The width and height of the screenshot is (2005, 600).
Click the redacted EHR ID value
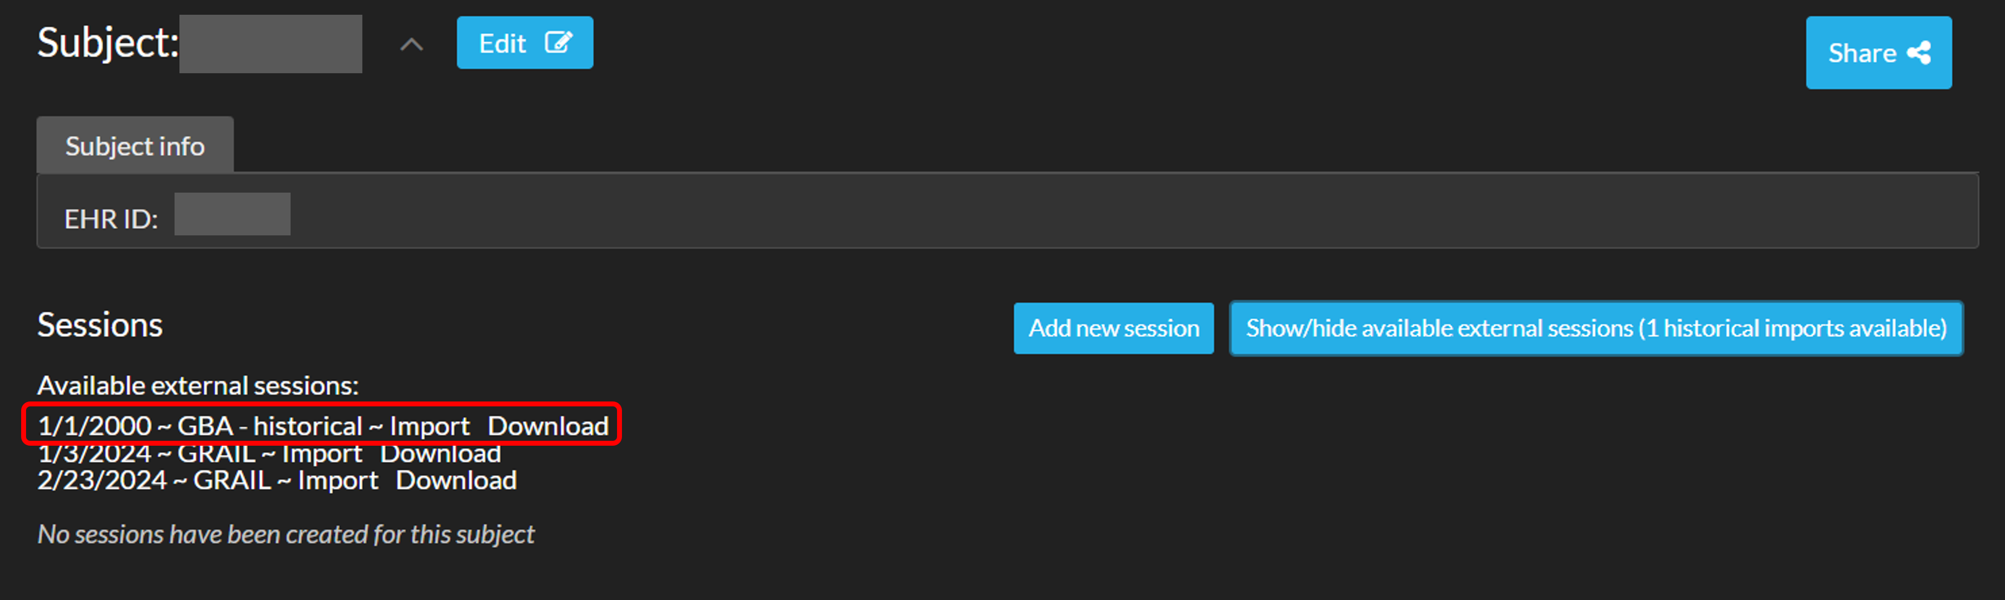[x=232, y=214]
